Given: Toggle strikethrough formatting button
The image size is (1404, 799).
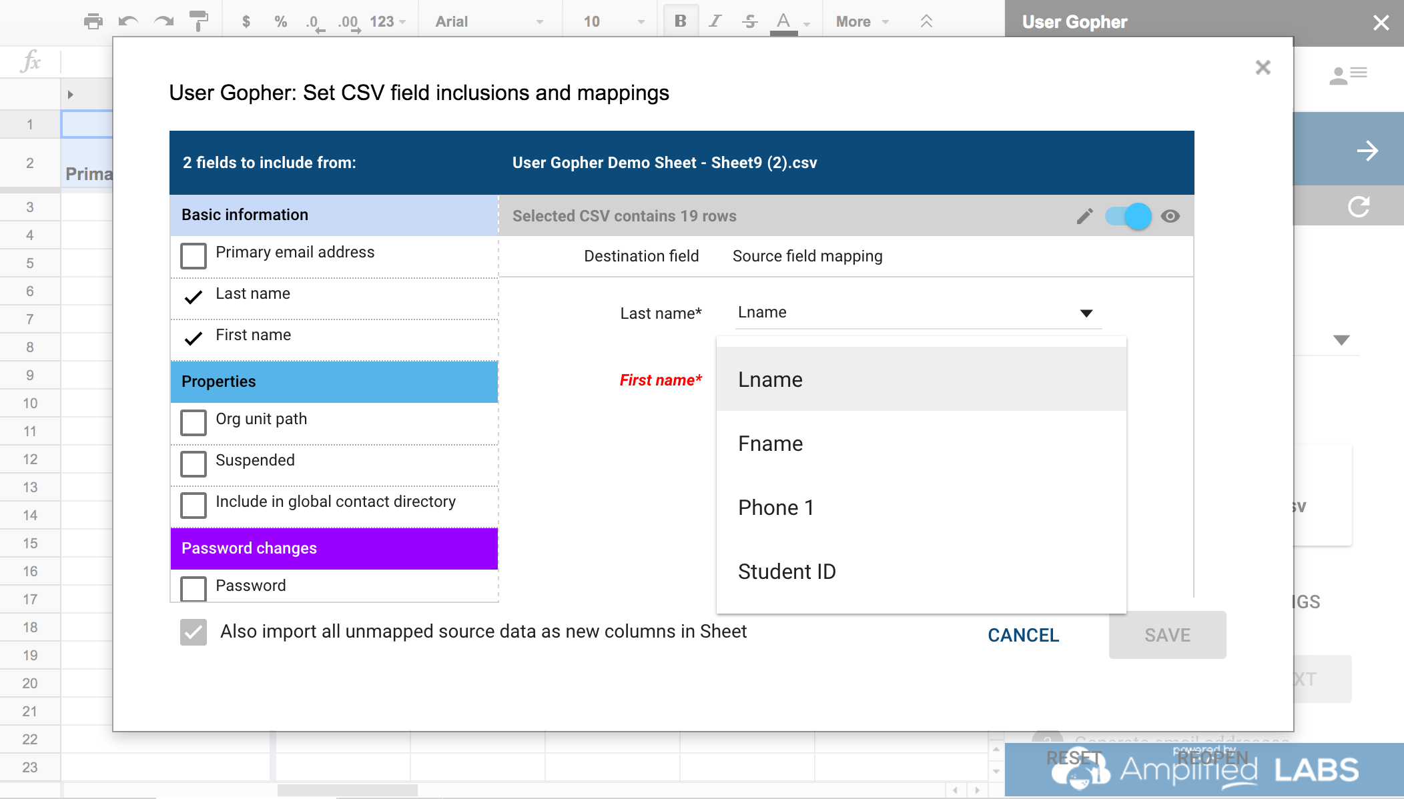Looking at the screenshot, I should (749, 21).
